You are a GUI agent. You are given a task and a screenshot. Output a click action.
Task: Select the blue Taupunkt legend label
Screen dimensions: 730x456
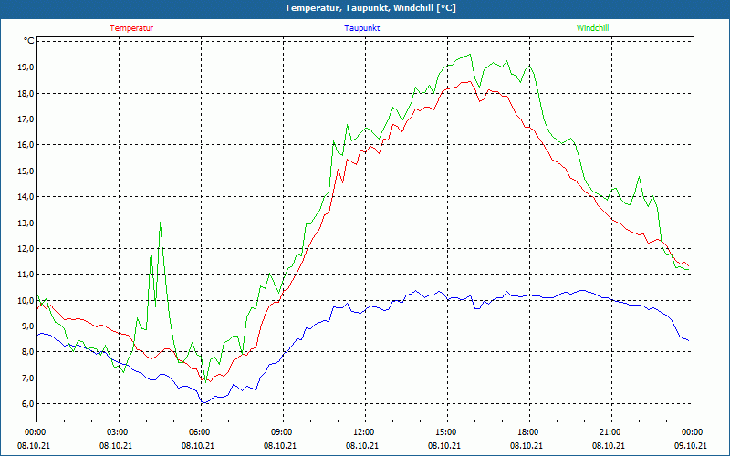point(362,28)
